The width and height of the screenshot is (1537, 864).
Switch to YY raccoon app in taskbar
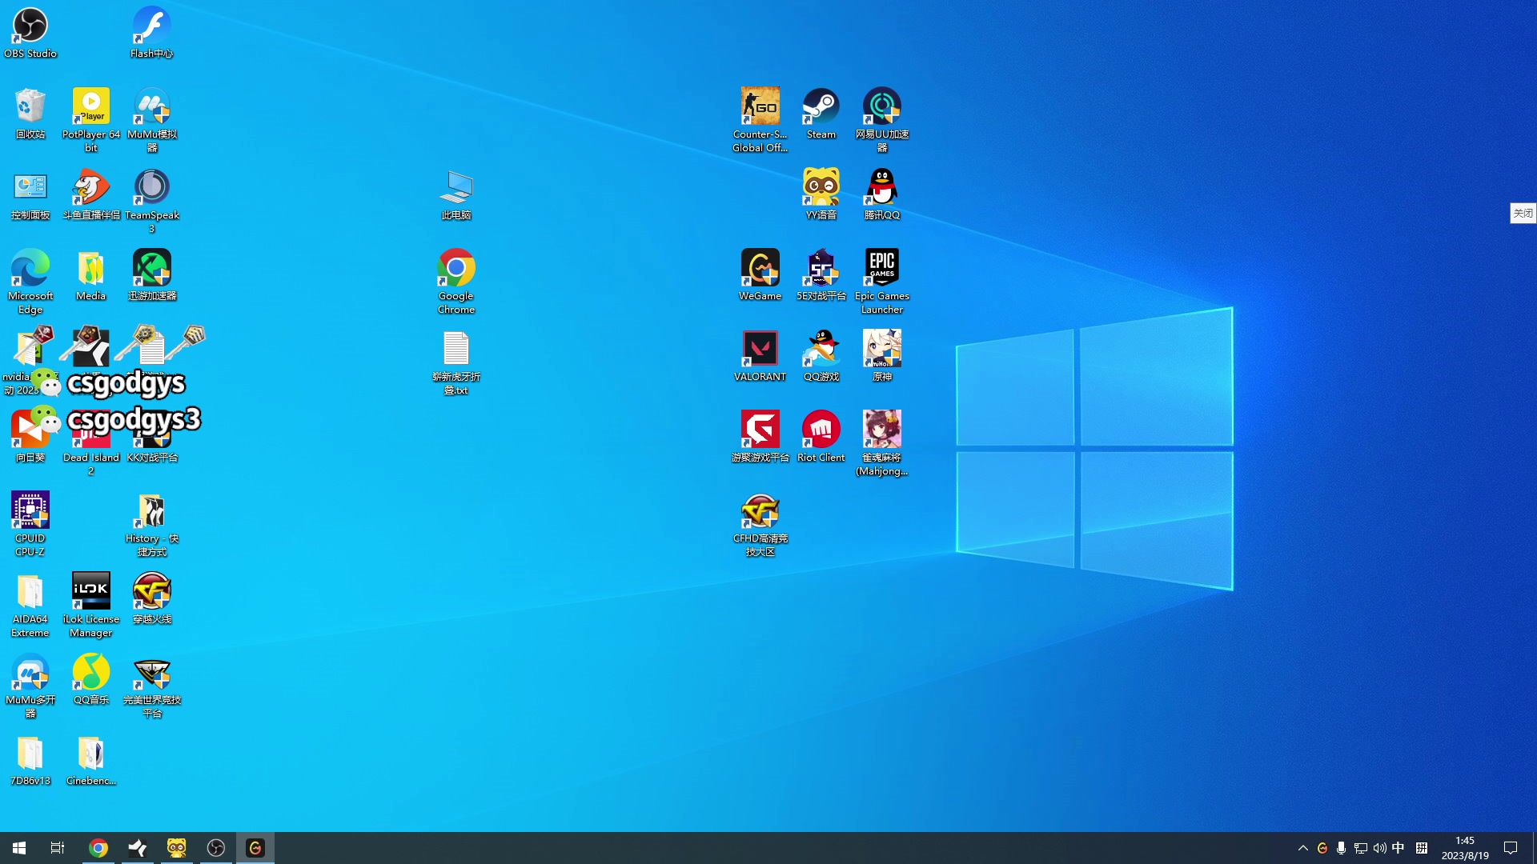click(x=177, y=848)
